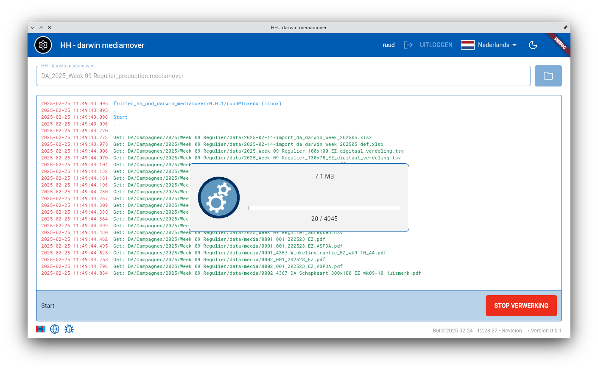Open the bug debug icon
This screenshot has height=371, width=598.
click(x=69, y=329)
